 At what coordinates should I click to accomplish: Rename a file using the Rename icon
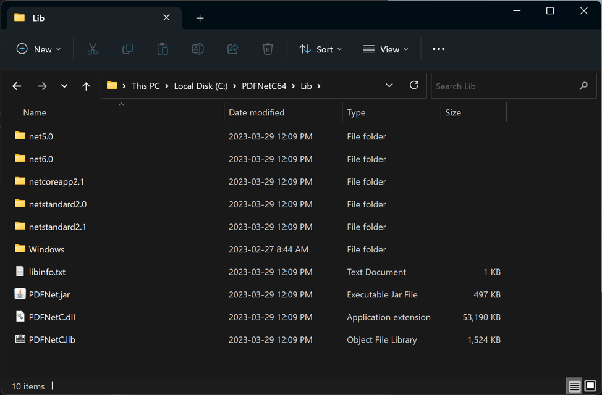pos(198,49)
